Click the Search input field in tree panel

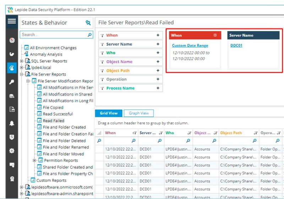point(53,35)
